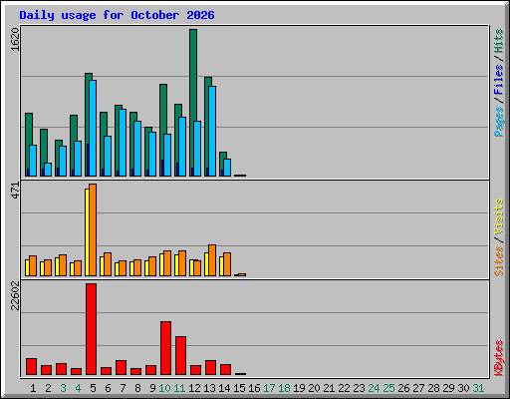Click the yellow "Visits" legend label
The width and height of the screenshot is (510, 399).
coord(499,216)
